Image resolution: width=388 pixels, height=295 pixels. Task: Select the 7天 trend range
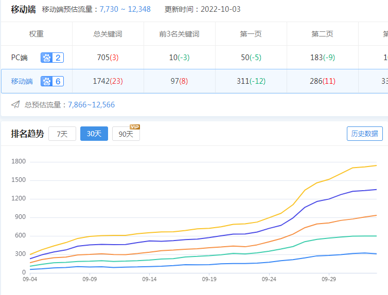tap(62, 134)
